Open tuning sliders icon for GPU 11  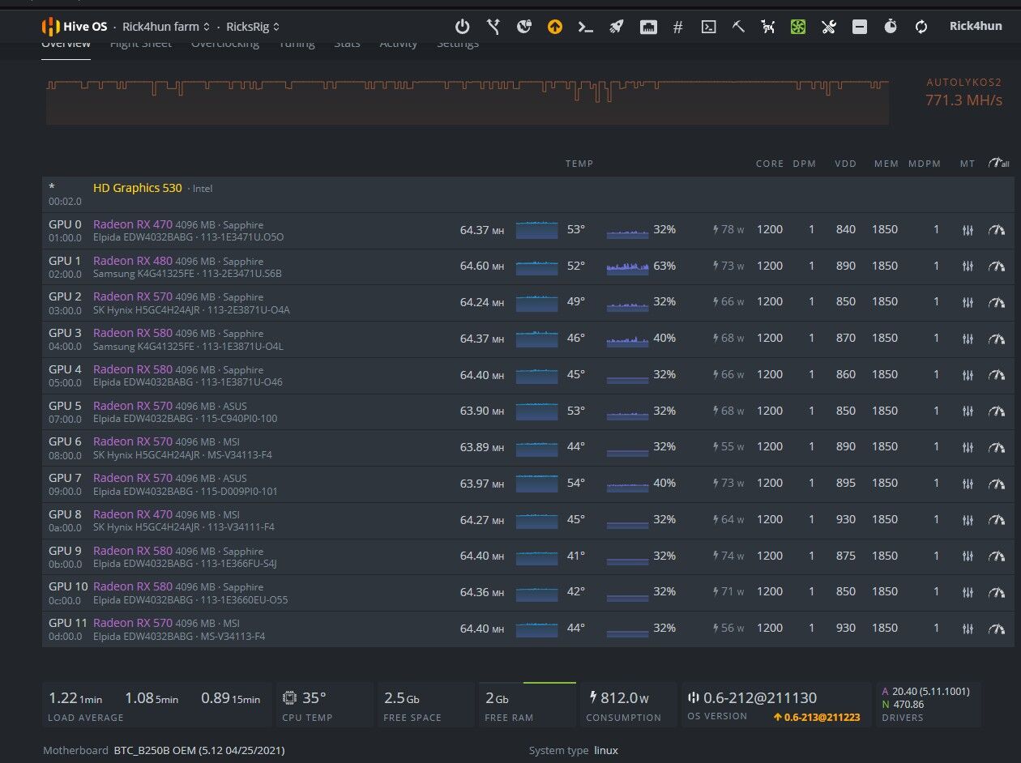[967, 629]
